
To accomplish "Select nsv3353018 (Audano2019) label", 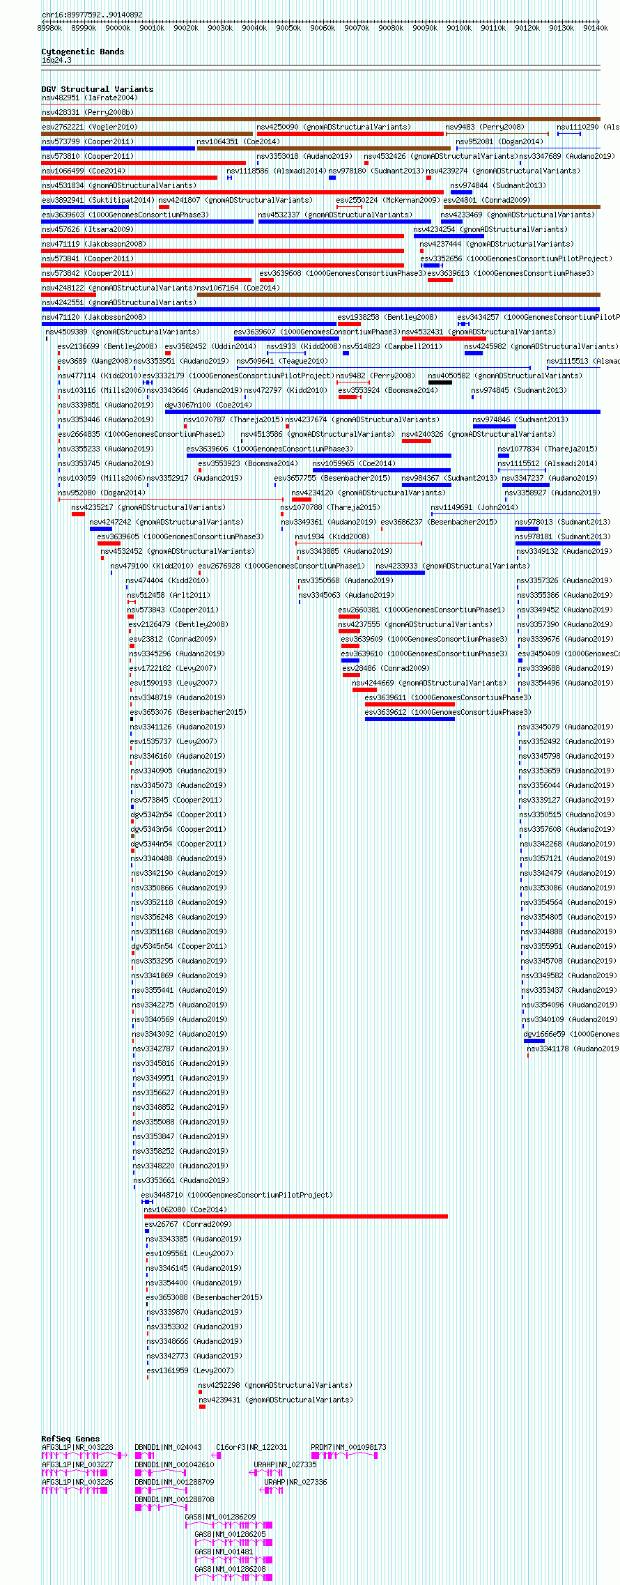I will click(x=304, y=156).
